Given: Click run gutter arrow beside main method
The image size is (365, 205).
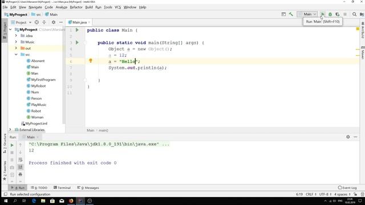Looking at the screenshot, I should point(78,43).
